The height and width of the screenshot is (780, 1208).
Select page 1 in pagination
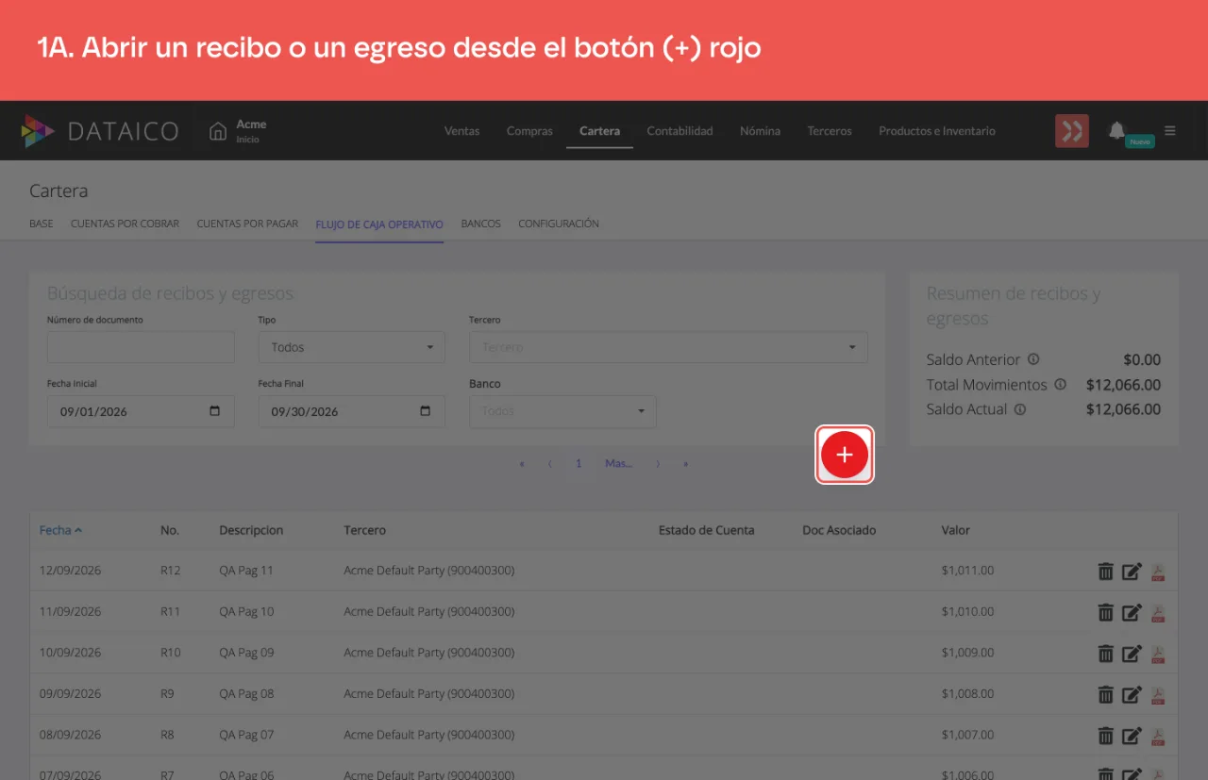tap(579, 464)
